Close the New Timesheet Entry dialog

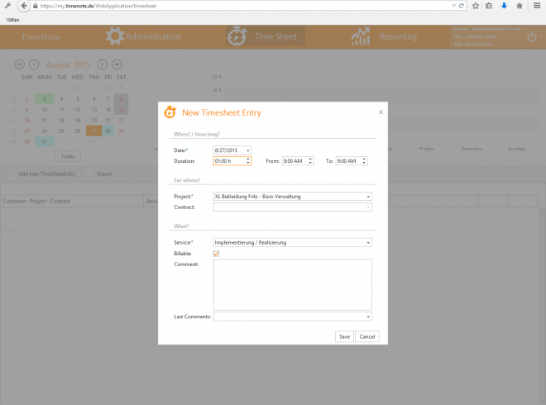[381, 112]
